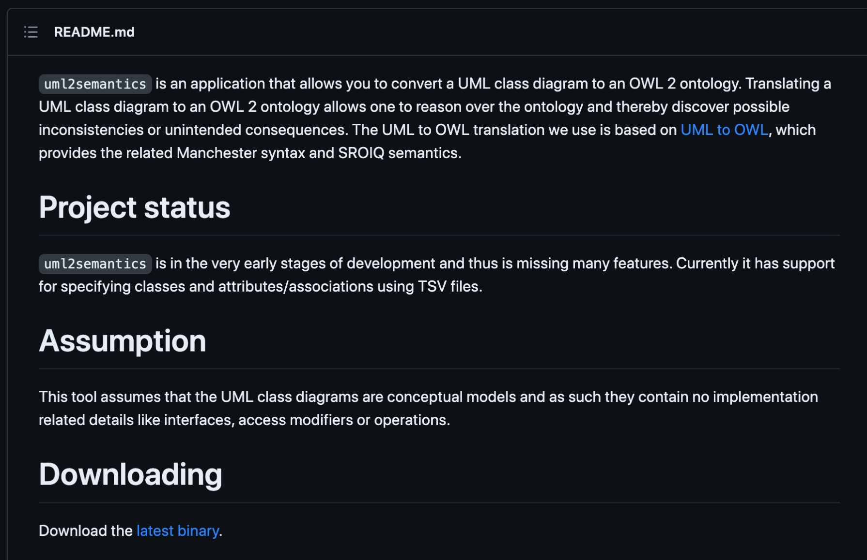This screenshot has height=560, width=867.
Task: Open the blue "UML to OWL" link
Action: pos(724,130)
